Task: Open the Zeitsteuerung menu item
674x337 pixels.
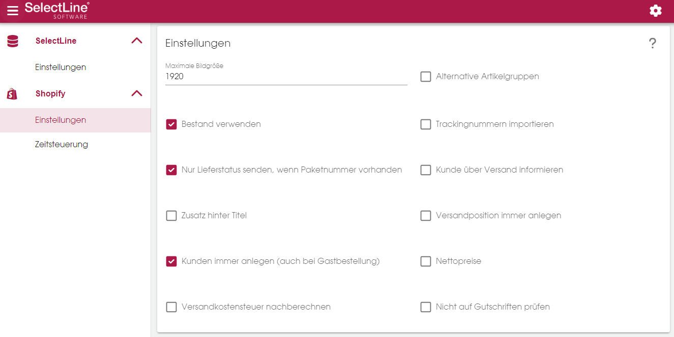Action: click(x=62, y=145)
